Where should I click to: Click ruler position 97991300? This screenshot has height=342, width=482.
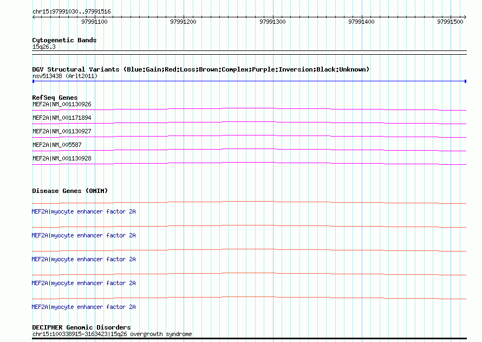click(272, 22)
